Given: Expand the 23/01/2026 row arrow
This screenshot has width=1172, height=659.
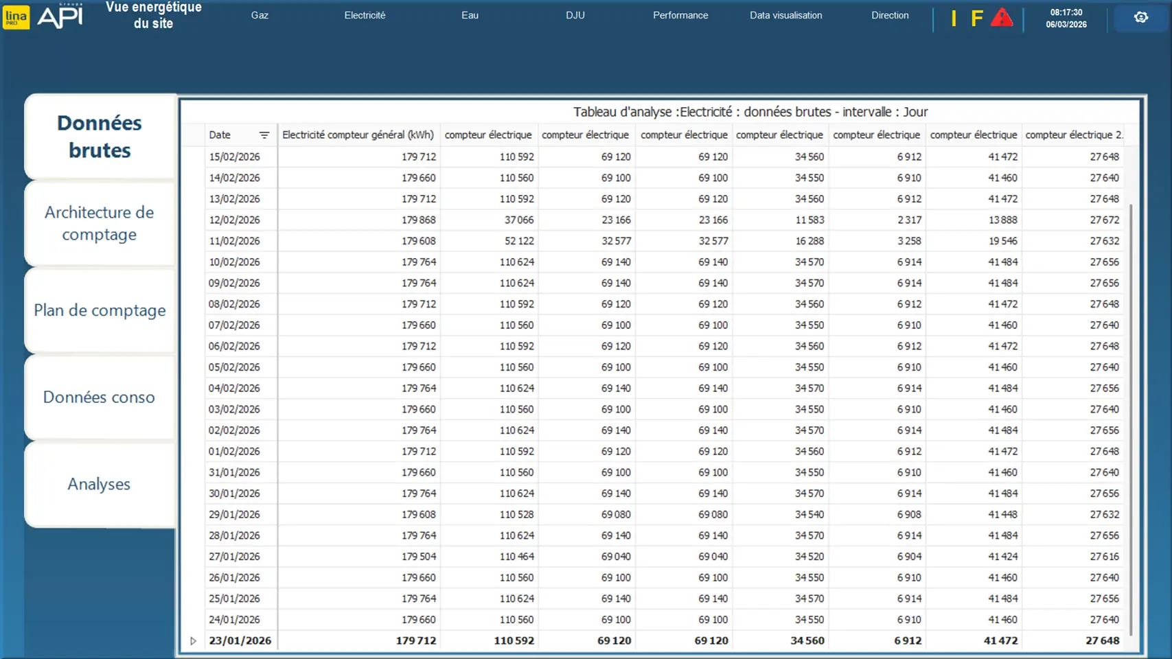Looking at the screenshot, I should point(193,640).
